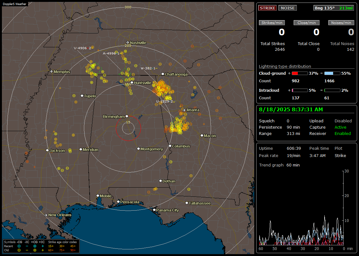Click the date and time 8/18/2025 8:37:31 AM
The image size is (359, 256).
tap(291, 109)
